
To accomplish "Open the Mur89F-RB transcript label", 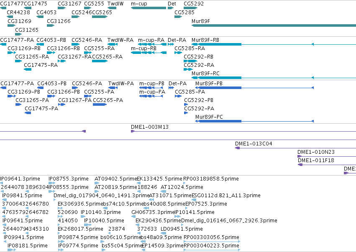I will tap(205, 40).
